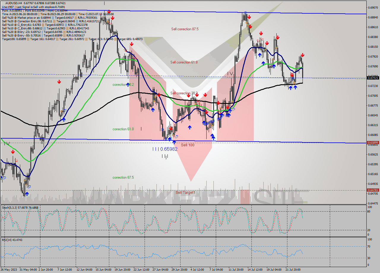The width and height of the screenshot is (380, 273).
Task: Click price axis value 0.68380
Action: click(373, 37)
